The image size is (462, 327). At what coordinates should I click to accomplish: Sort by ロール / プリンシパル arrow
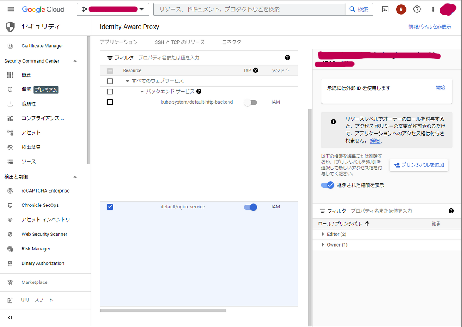367,224
